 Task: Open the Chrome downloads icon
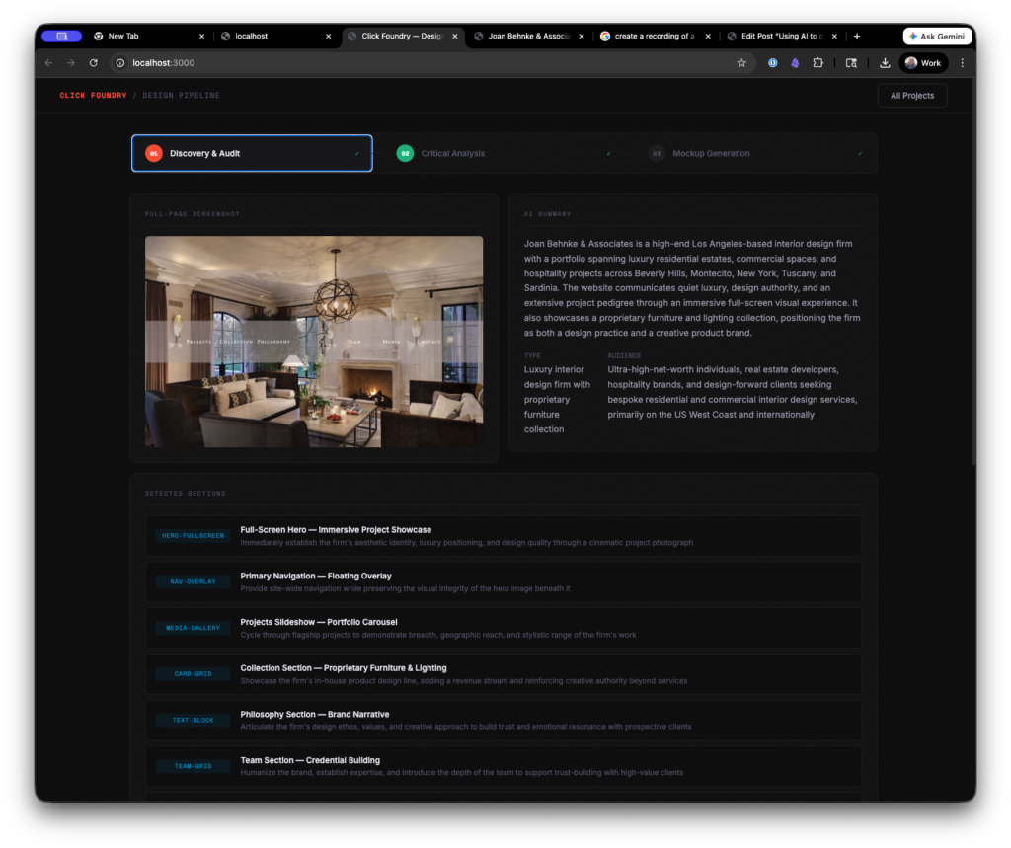click(885, 63)
